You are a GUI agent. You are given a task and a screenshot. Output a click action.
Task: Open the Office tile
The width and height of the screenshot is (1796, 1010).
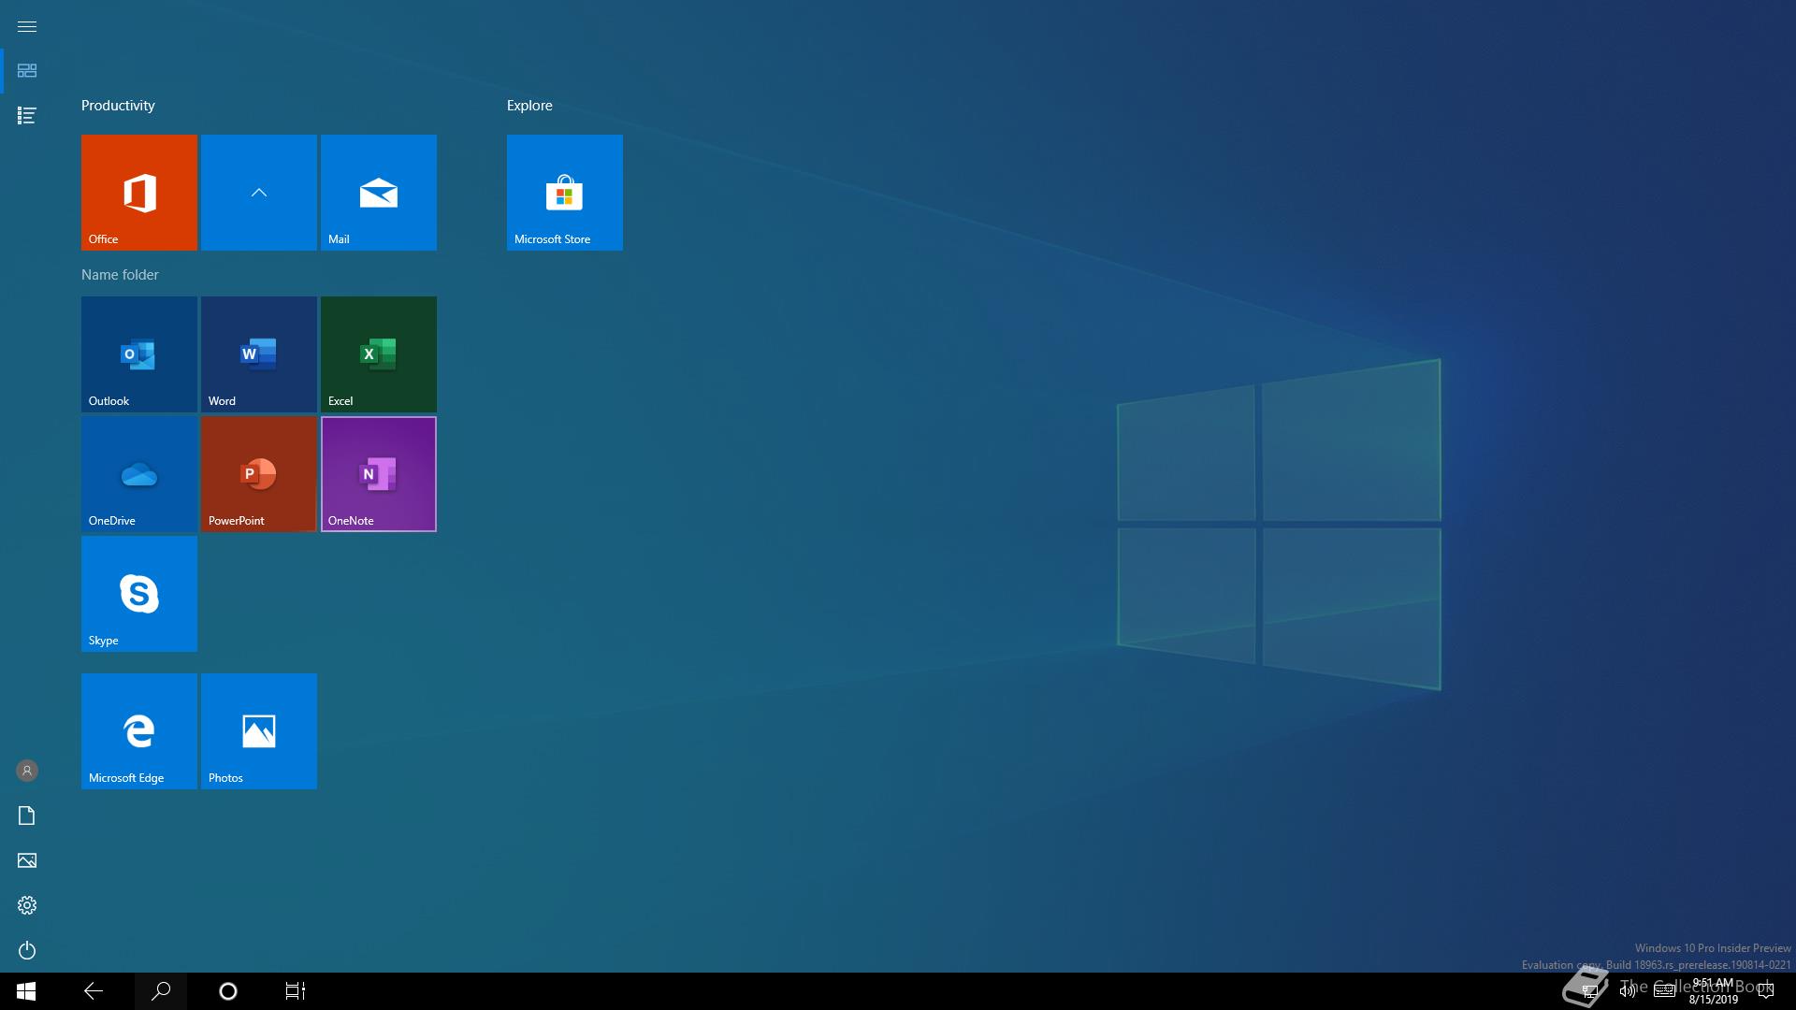[138, 193]
